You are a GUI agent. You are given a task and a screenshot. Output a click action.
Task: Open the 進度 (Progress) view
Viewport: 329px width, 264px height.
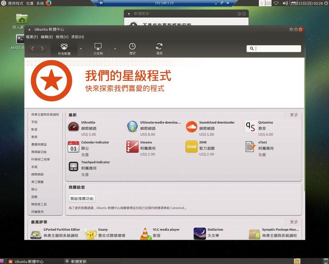tap(159, 49)
